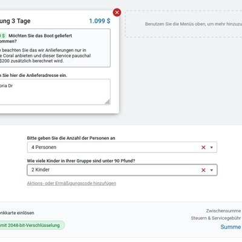The height and width of the screenshot is (242, 242).
Task: Click the 3 Tage card title
Action: click(15, 21)
